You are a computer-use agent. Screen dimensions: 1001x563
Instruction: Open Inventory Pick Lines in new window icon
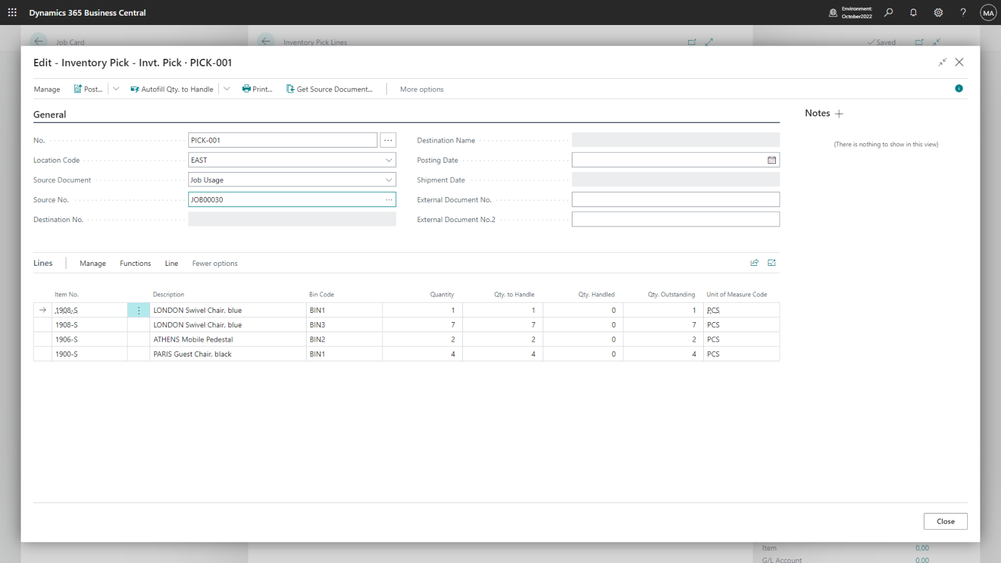click(x=692, y=42)
